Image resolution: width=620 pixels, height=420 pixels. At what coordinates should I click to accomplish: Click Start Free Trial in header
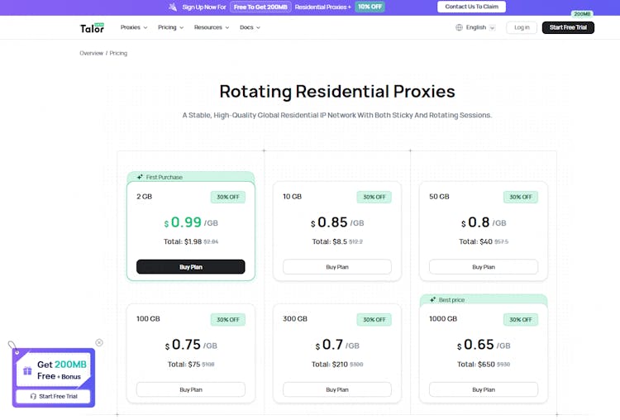[568, 27]
